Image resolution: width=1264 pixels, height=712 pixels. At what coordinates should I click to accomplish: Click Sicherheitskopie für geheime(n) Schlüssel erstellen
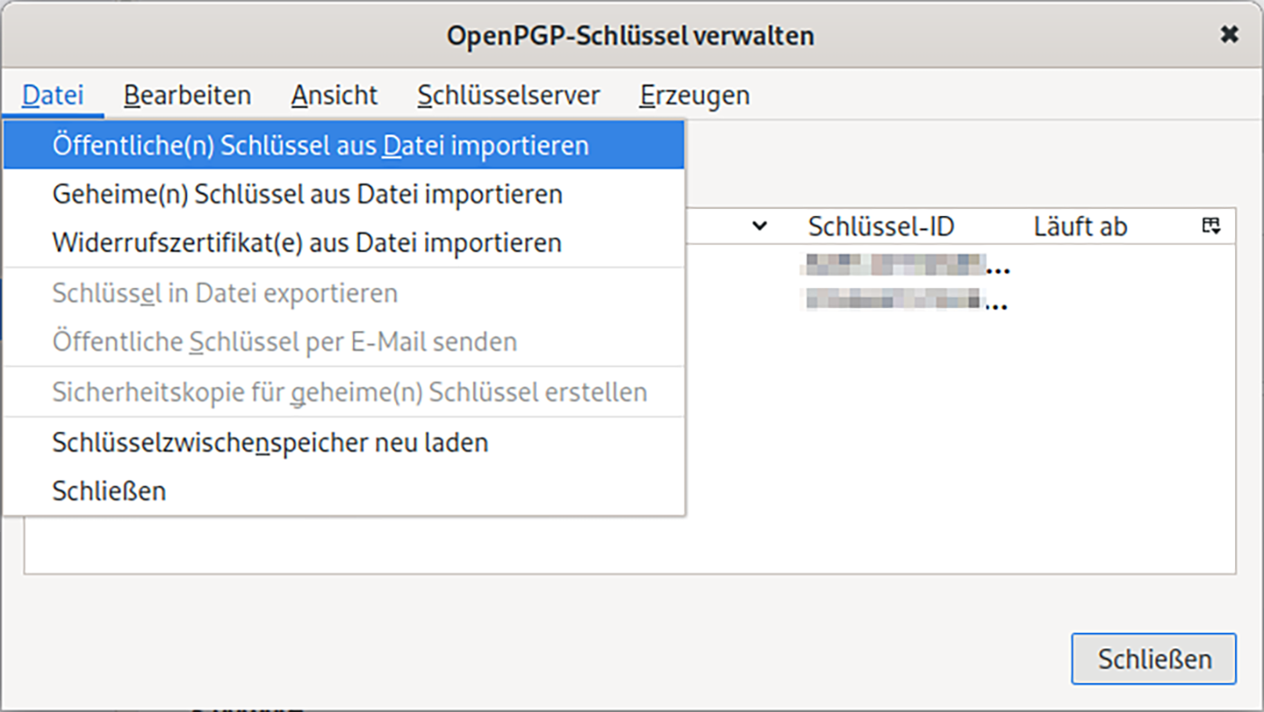tap(349, 392)
